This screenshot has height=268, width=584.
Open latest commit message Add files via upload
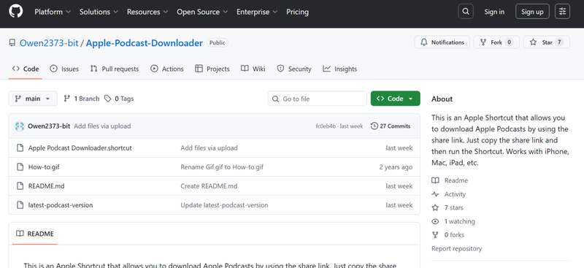pos(102,126)
